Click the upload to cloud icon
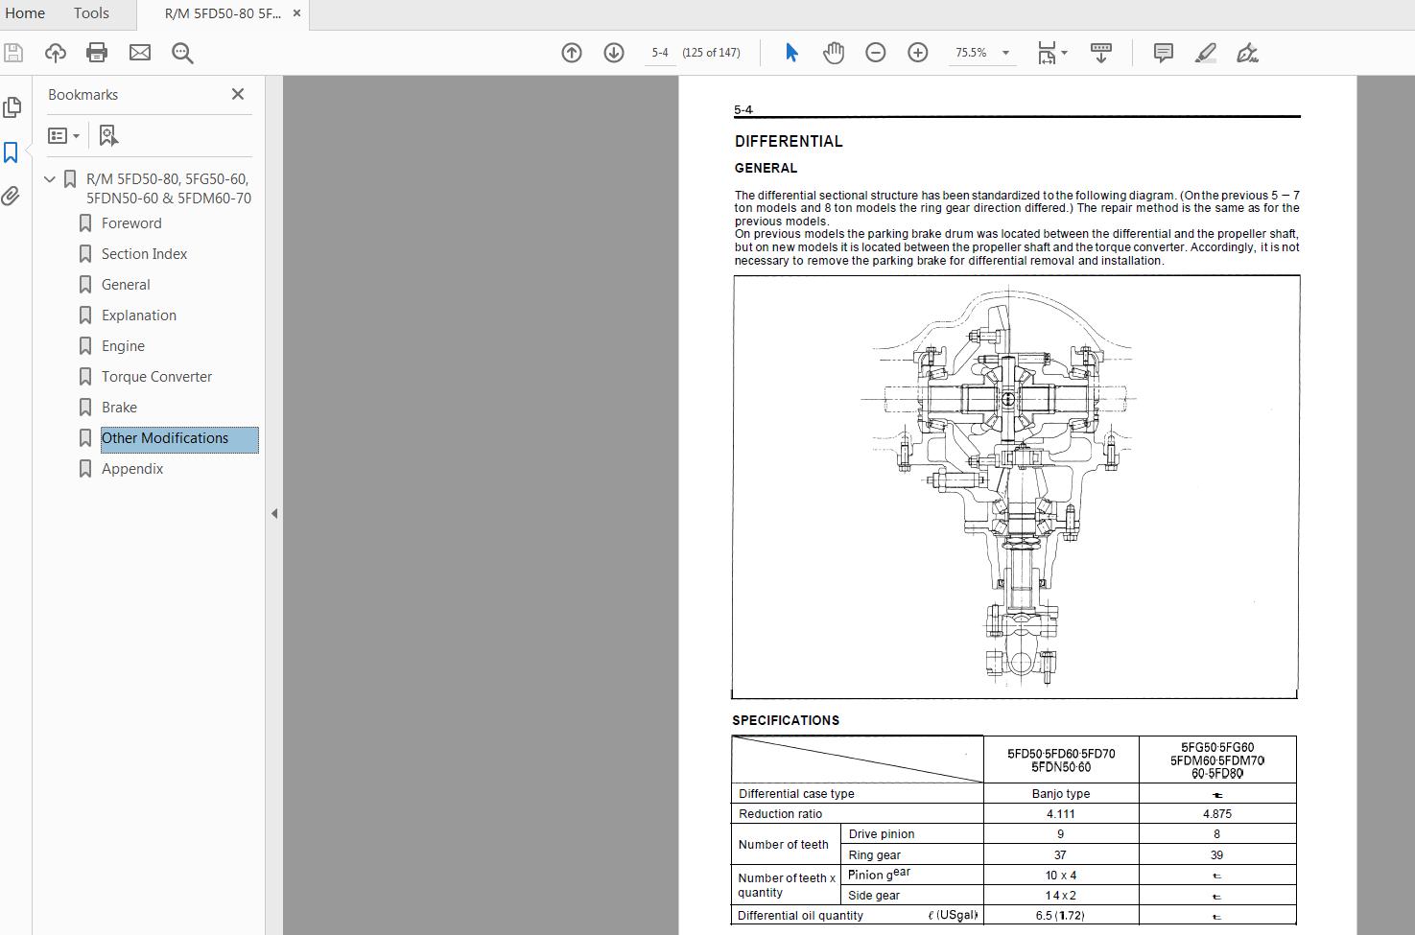The height and width of the screenshot is (935, 1415). tap(56, 53)
